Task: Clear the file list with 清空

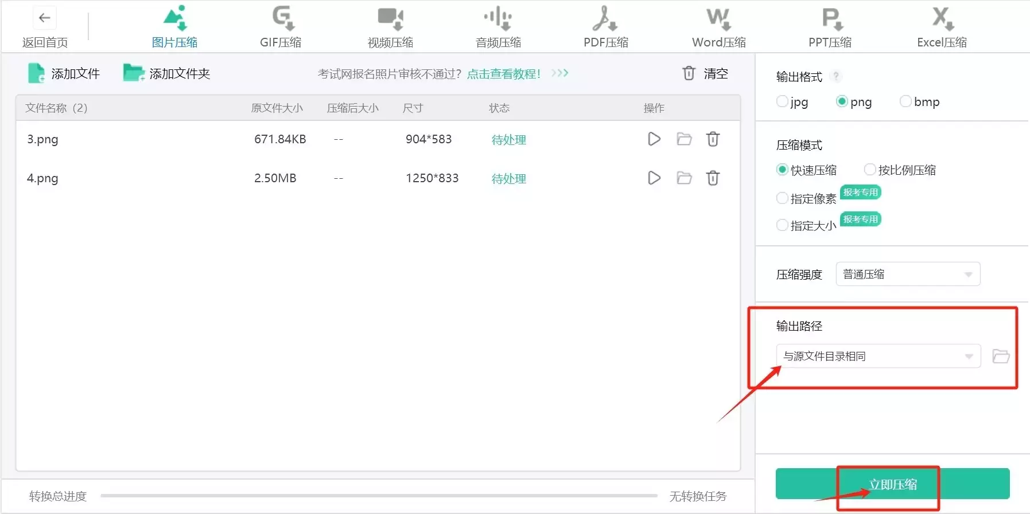Action: tap(705, 73)
